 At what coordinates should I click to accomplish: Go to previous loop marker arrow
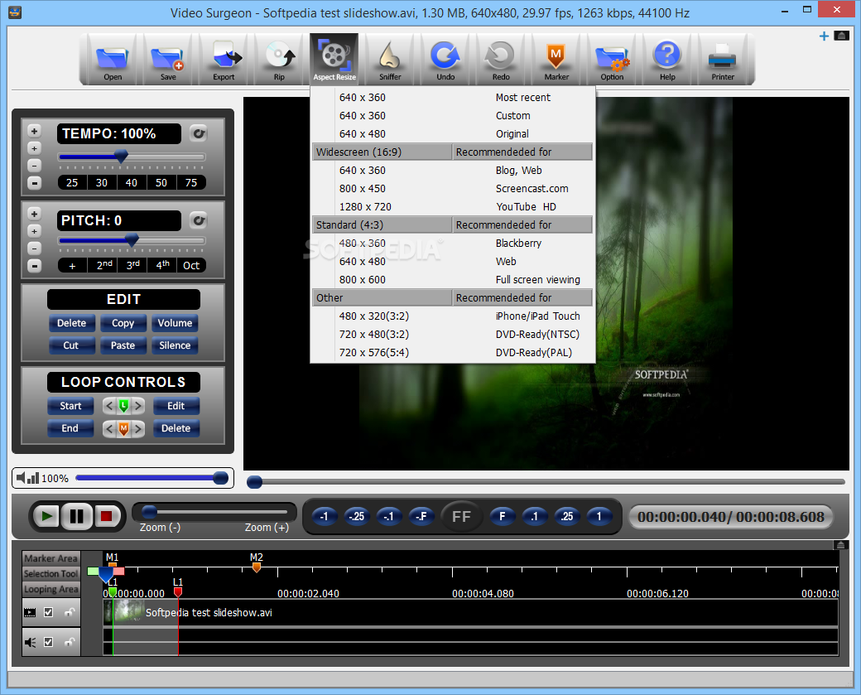(x=109, y=406)
